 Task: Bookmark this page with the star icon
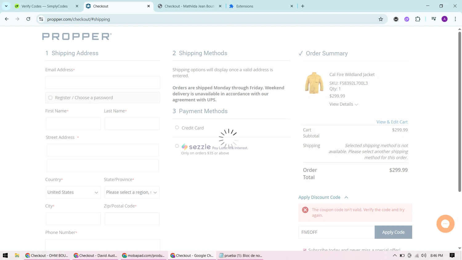(381, 19)
